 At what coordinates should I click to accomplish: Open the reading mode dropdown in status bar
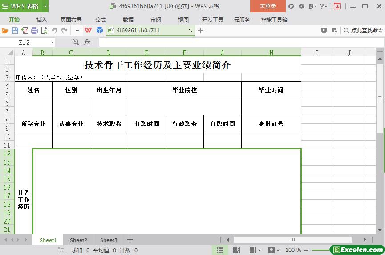click(x=260, y=250)
